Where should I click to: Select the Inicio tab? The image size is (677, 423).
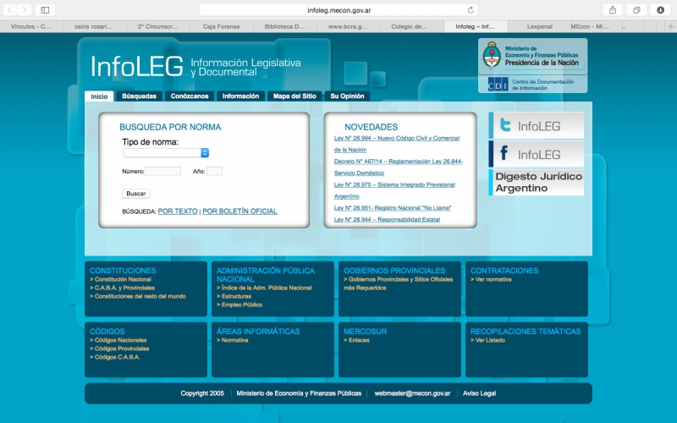pos(99,96)
